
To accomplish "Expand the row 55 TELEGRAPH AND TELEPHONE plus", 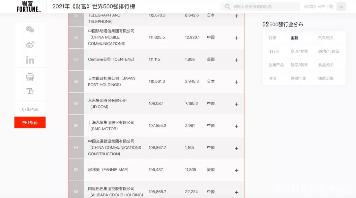I will [x=237, y=16].
